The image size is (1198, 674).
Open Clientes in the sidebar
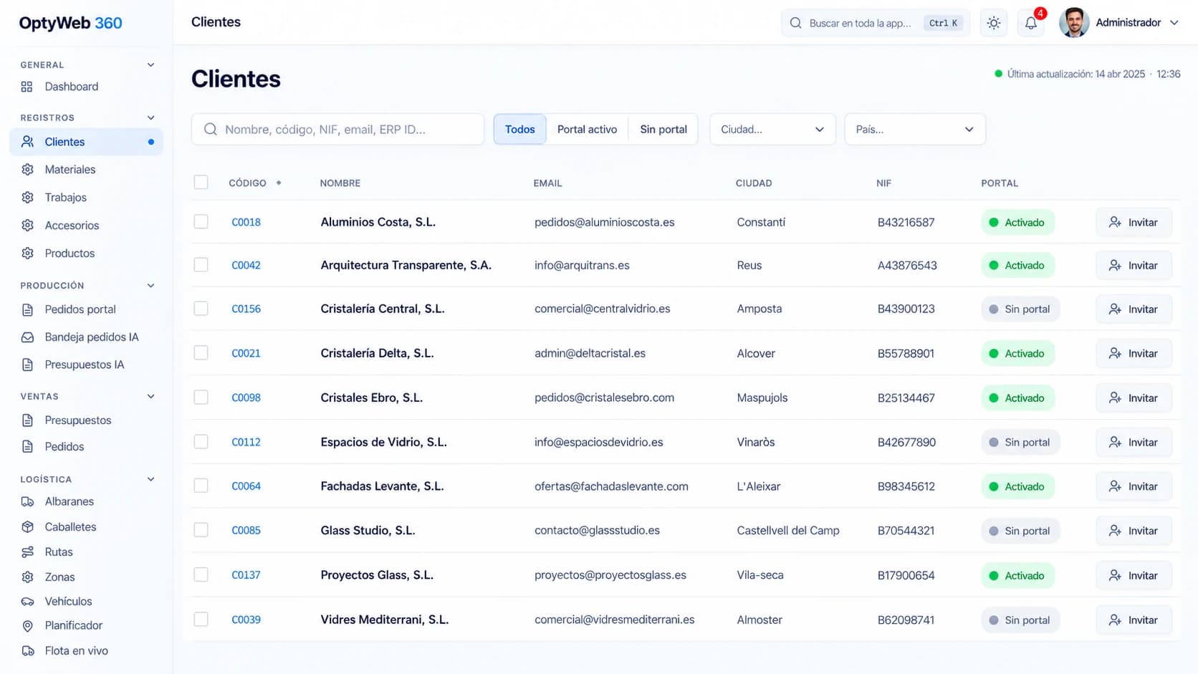[x=86, y=142]
